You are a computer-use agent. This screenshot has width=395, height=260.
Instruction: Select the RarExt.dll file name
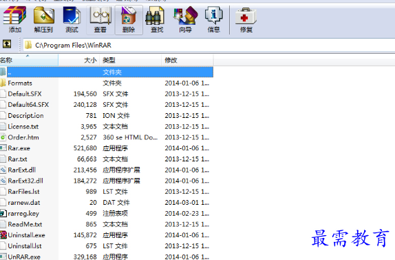(21, 170)
